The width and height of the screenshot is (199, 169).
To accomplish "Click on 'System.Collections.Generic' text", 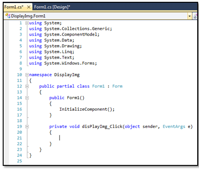I will [77, 28].
